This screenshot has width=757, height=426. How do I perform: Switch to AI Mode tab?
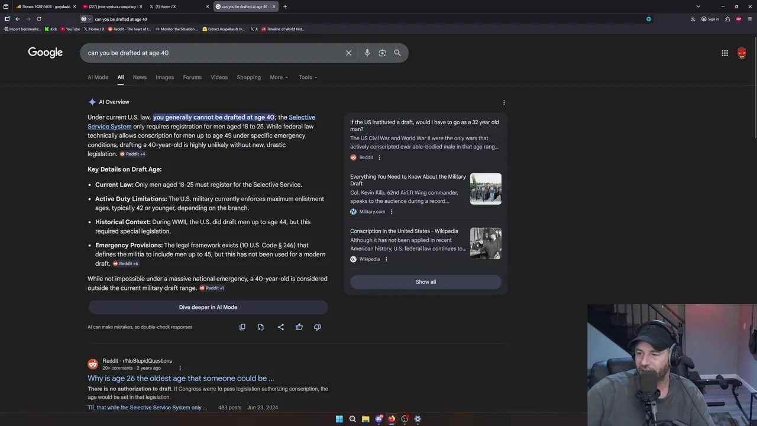pyautogui.click(x=98, y=77)
